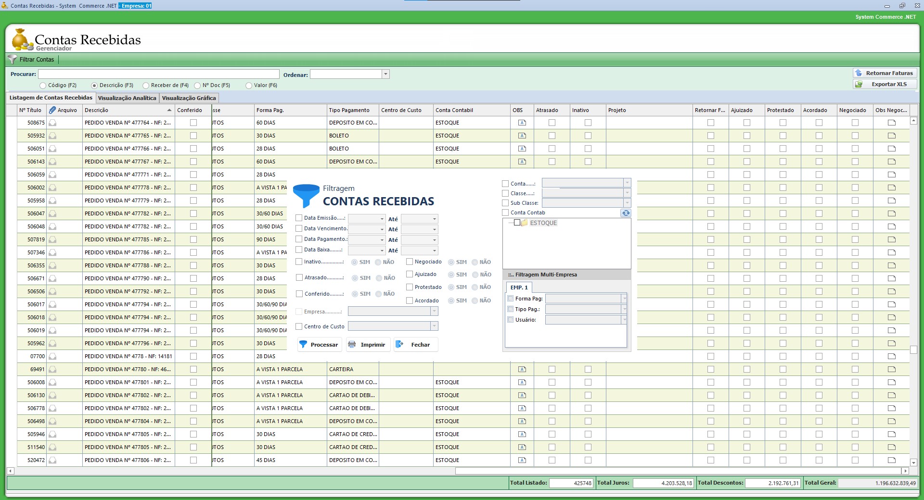This screenshot has height=500, width=924.
Task: Click the Arquivo icon for título 505932
Action: (52, 136)
